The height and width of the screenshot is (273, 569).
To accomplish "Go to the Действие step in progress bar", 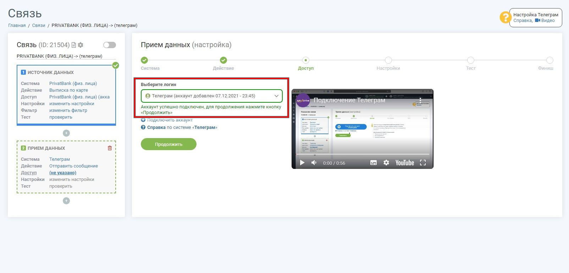I will coord(223,60).
